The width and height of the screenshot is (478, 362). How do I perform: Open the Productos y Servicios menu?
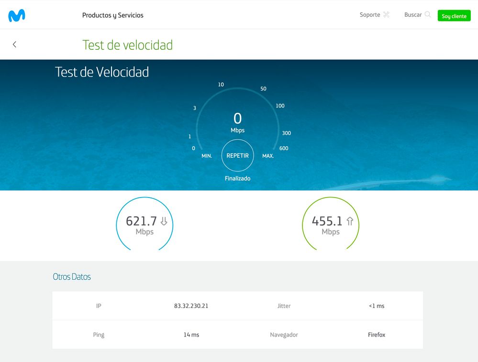pos(113,15)
